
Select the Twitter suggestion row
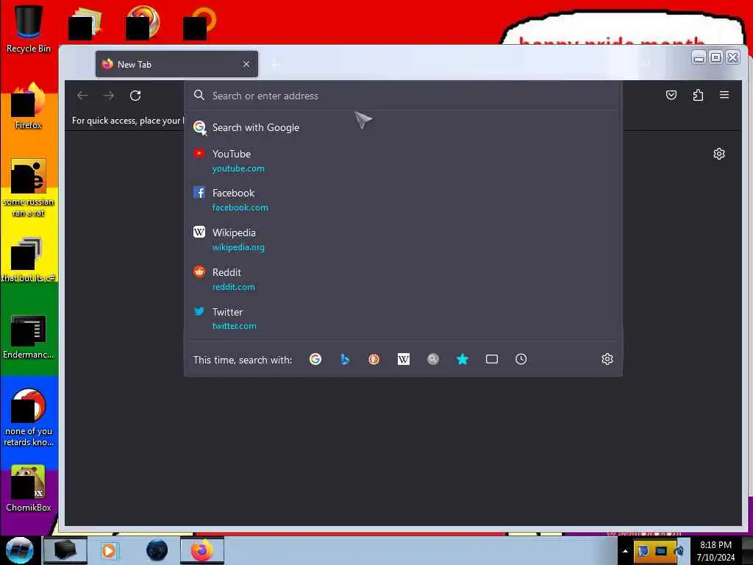tap(404, 319)
